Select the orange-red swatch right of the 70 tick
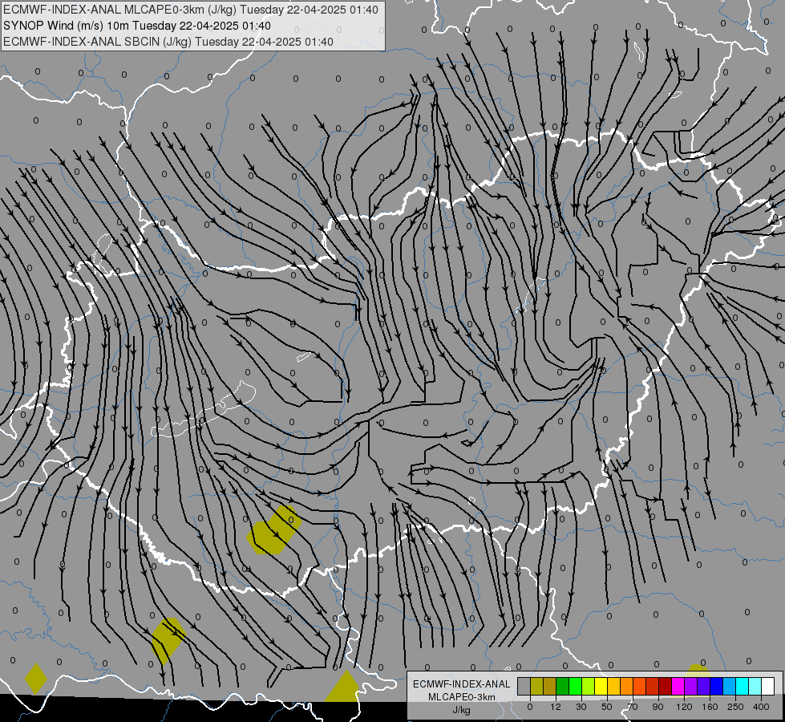This screenshot has height=722, width=785. coord(640,686)
